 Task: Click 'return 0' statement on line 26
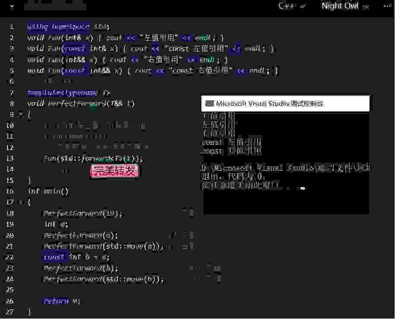(x=62, y=301)
